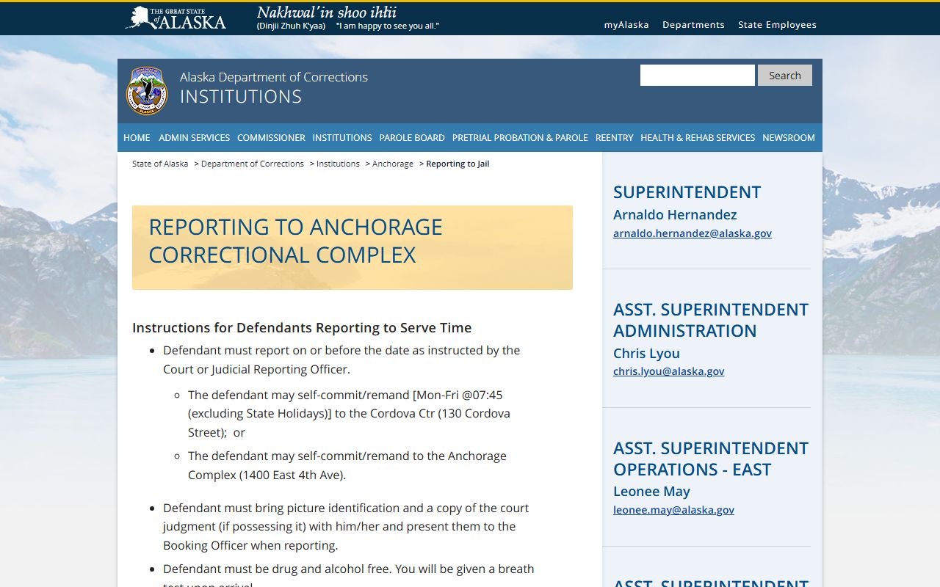This screenshot has width=940, height=587.
Task: Email arnaldo.hernandez@alaska.gov
Action: tap(693, 233)
